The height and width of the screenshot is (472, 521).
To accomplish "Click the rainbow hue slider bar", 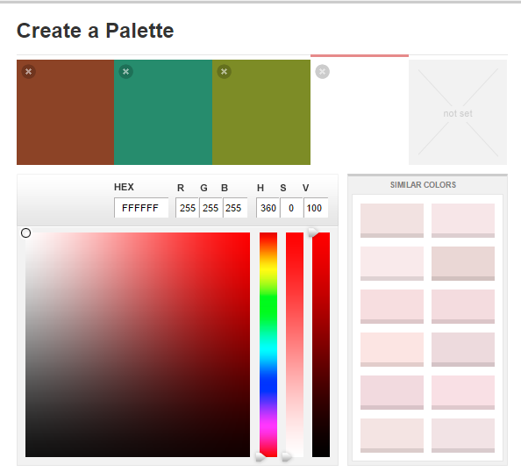I will click(x=268, y=345).
